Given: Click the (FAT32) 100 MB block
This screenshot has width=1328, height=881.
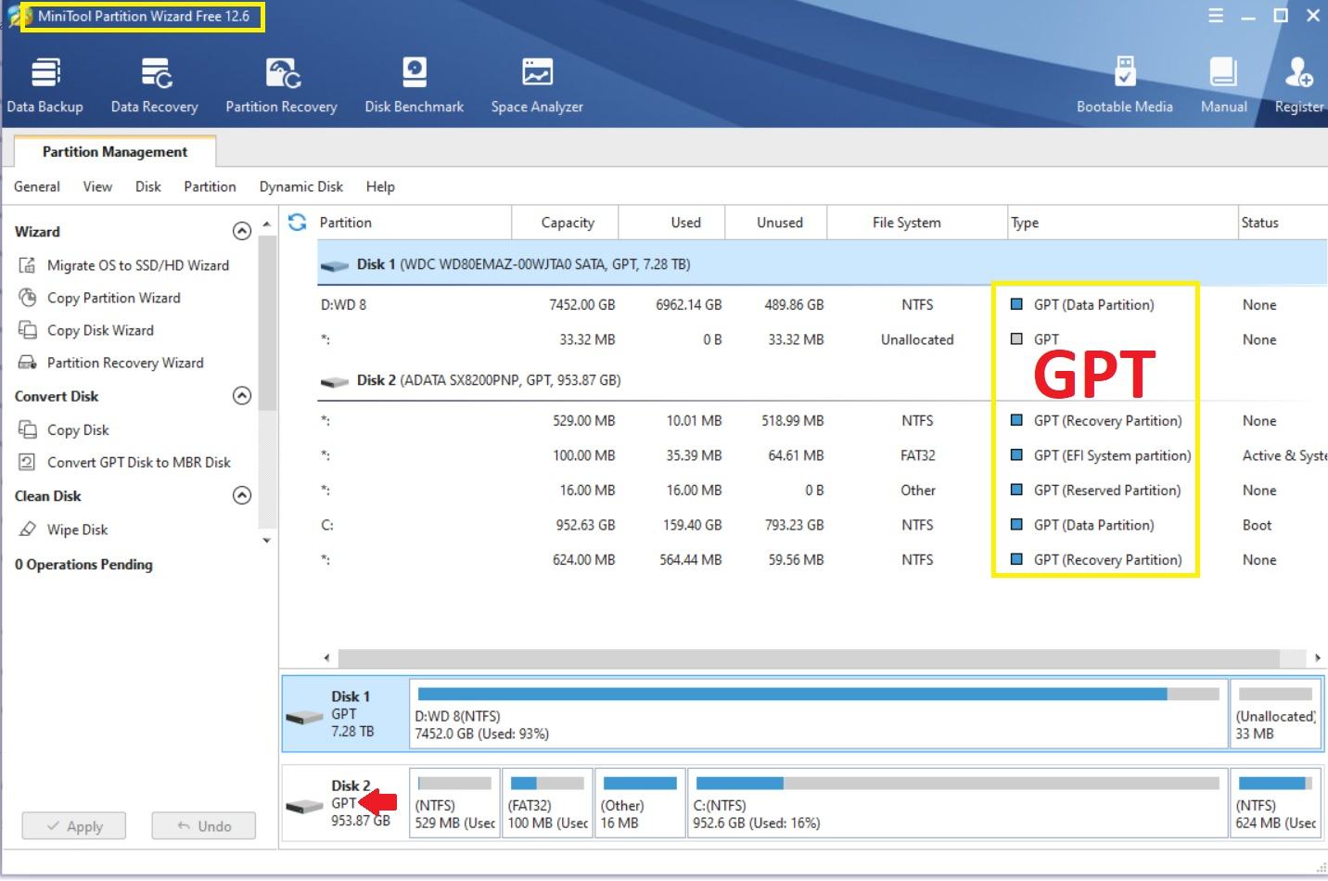Looking at the screenshot, I should pos(547,803).
